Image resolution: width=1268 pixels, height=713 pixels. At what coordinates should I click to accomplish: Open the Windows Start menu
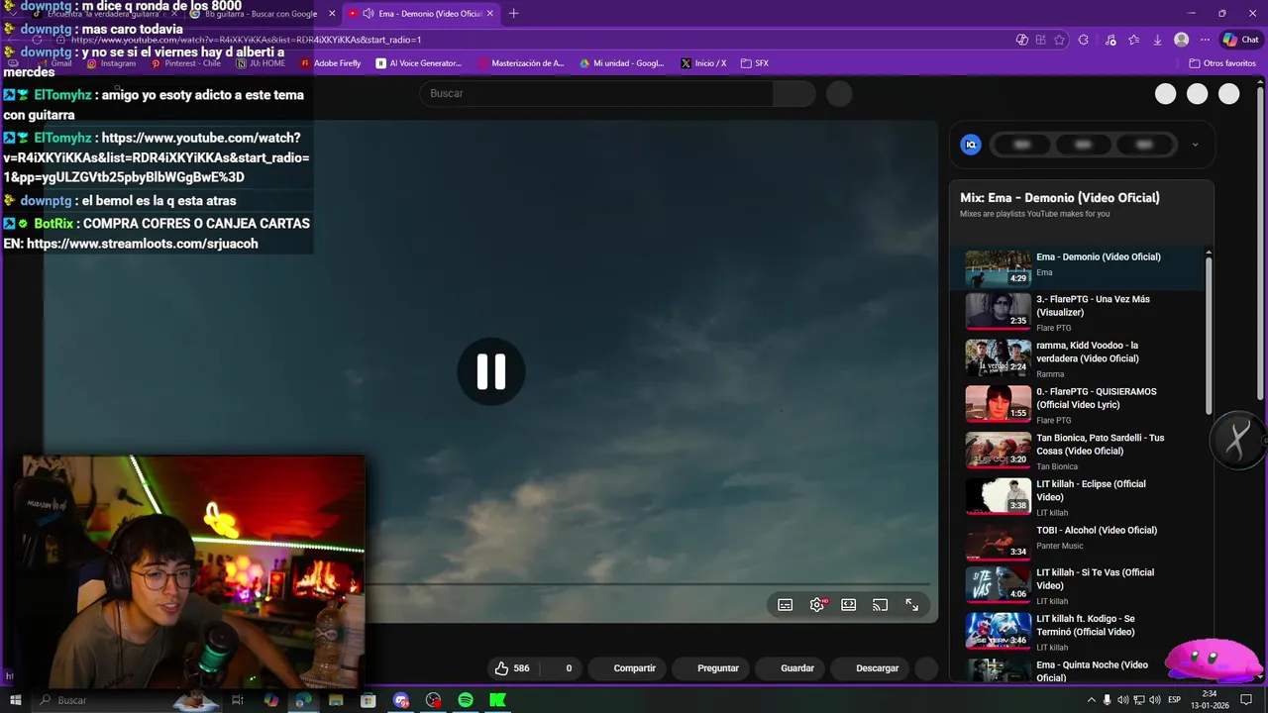(x=15, y=700)
